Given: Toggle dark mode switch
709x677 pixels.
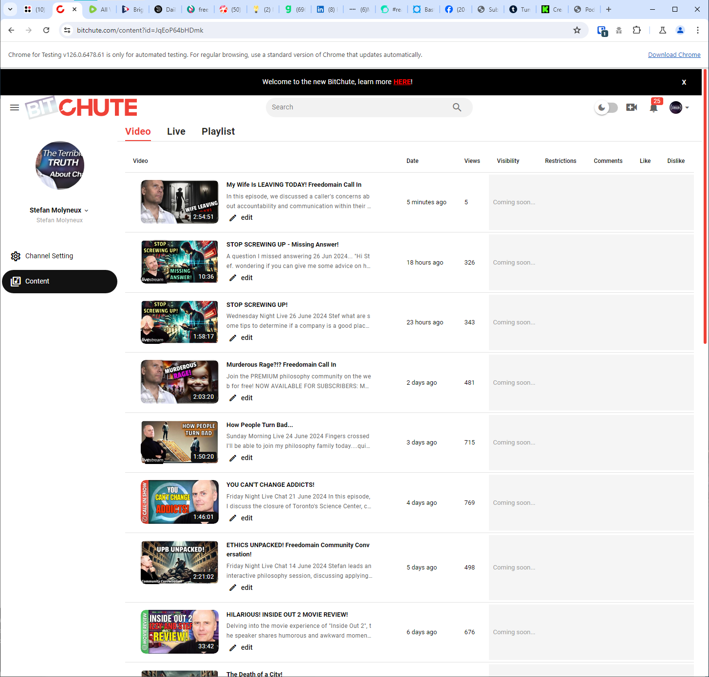Looking at the screenshot, I should pos(607,107).
